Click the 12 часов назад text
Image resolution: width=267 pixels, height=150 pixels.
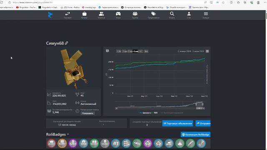(67, 125)
